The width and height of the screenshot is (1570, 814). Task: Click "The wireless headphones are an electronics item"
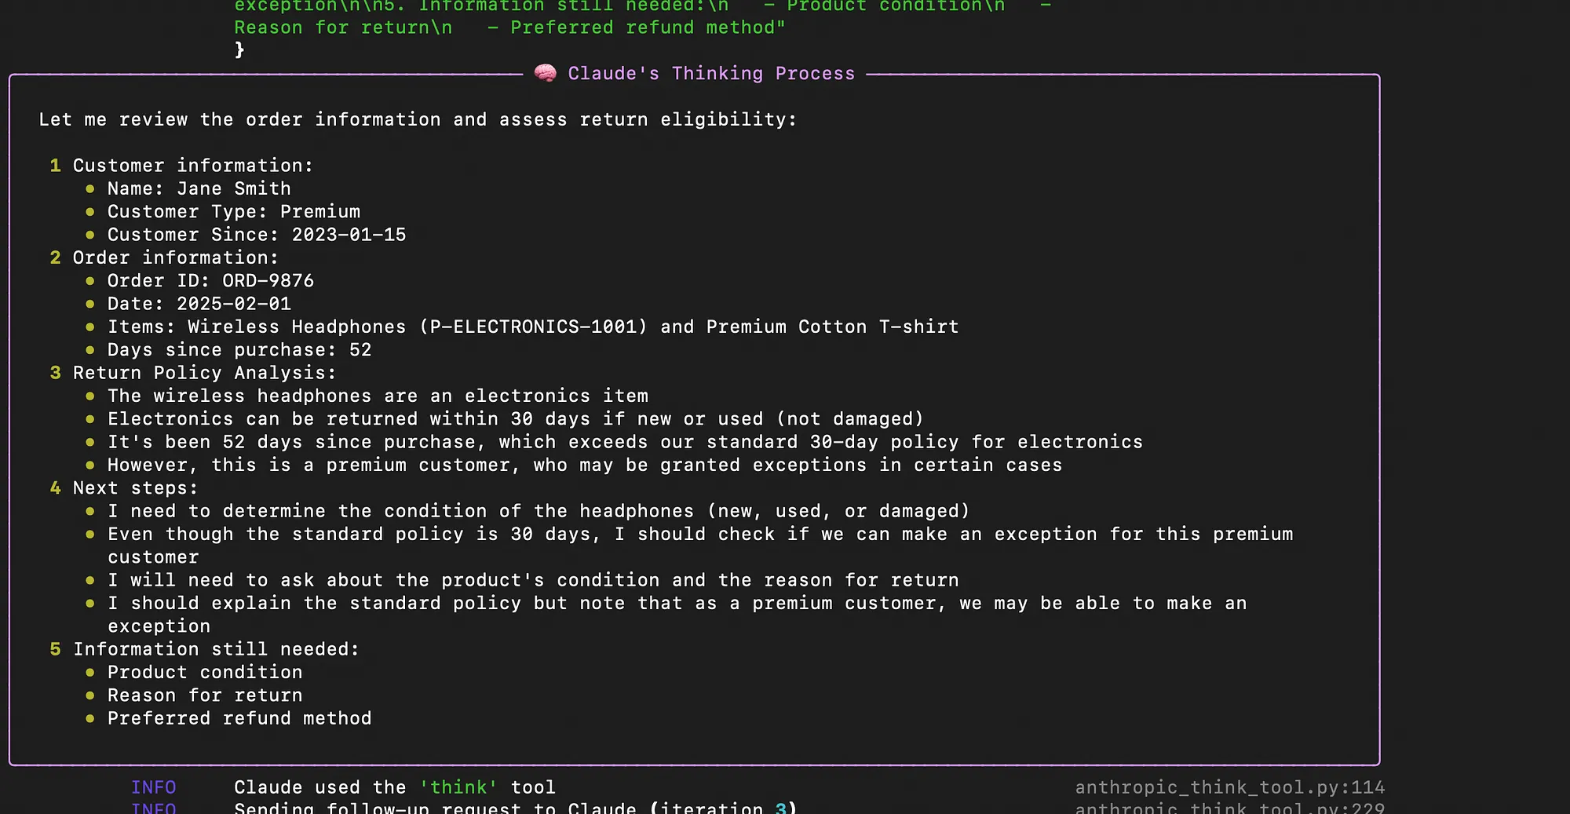pos(378,396)
